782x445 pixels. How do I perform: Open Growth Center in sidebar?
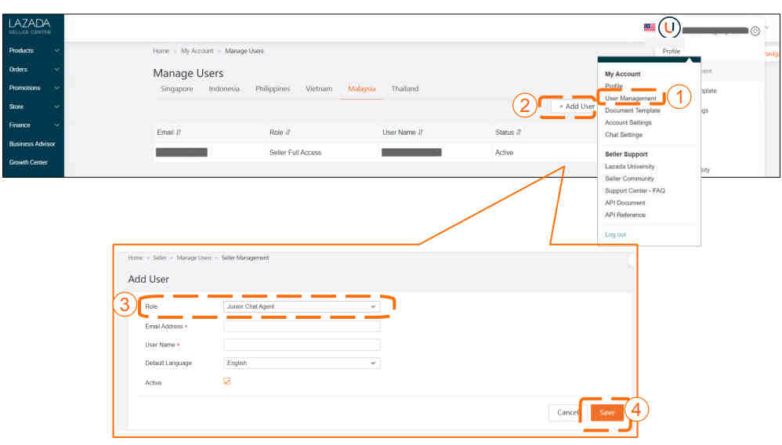(x=28, y=162)
